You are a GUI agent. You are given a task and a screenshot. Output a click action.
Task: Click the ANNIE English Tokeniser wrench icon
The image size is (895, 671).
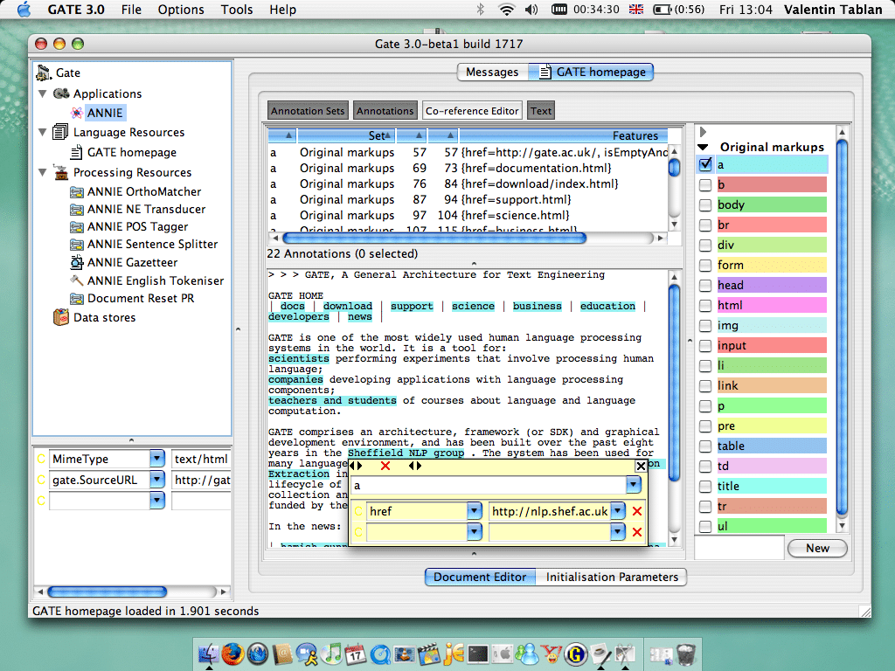pos(76,280)
